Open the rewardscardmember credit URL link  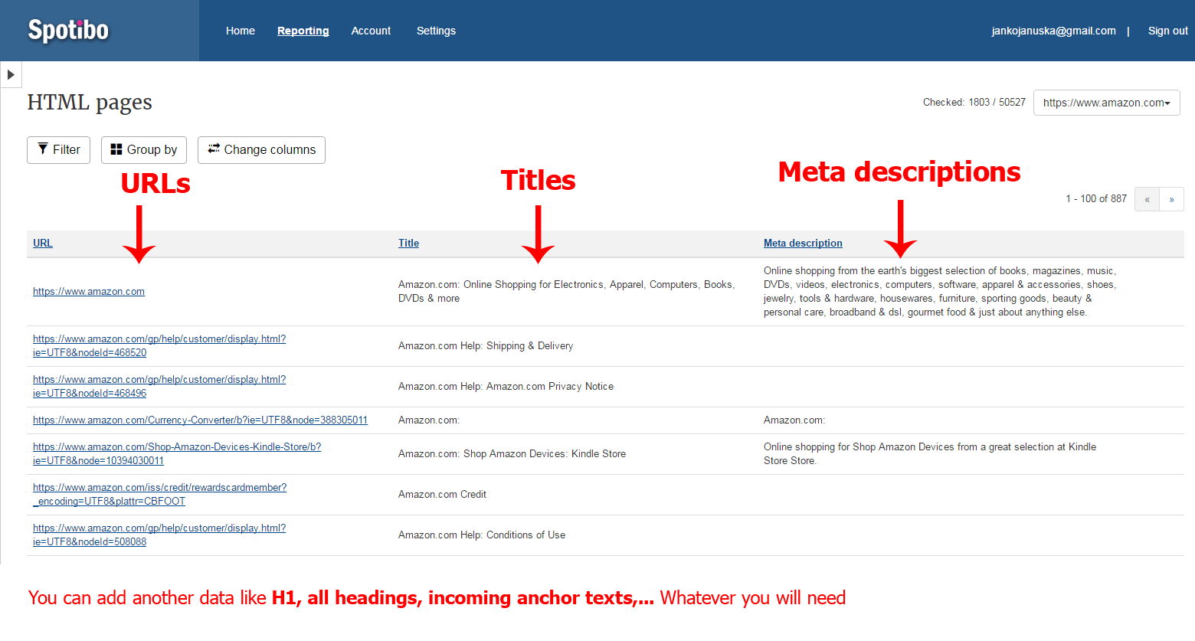pos(159,495)
